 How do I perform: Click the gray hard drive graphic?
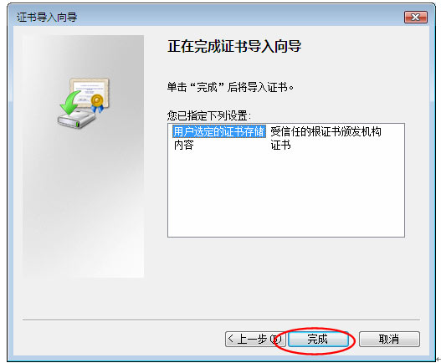pyautogui.click(x=76, y=120)
